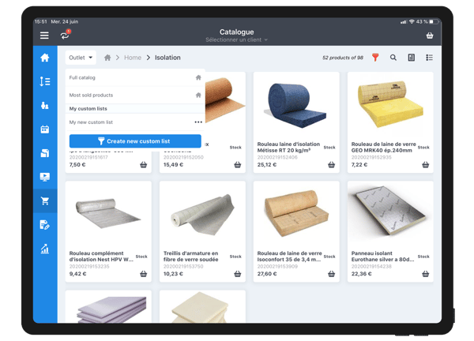
Task: Click the red filter funnel icon
Action: 375,58
